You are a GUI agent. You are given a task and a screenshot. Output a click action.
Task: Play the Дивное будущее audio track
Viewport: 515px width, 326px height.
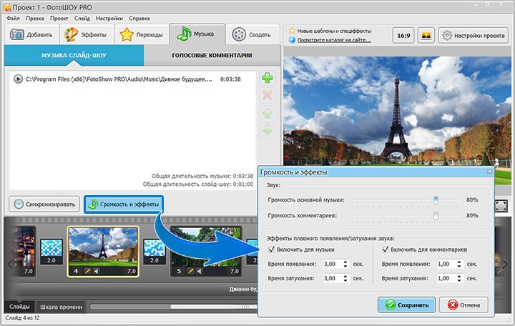pyautogui.click(x=18, y=79)
